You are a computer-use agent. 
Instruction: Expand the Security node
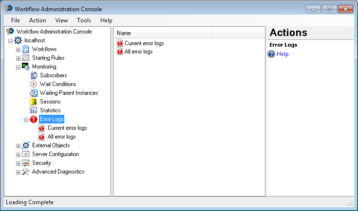pos(19,164)
